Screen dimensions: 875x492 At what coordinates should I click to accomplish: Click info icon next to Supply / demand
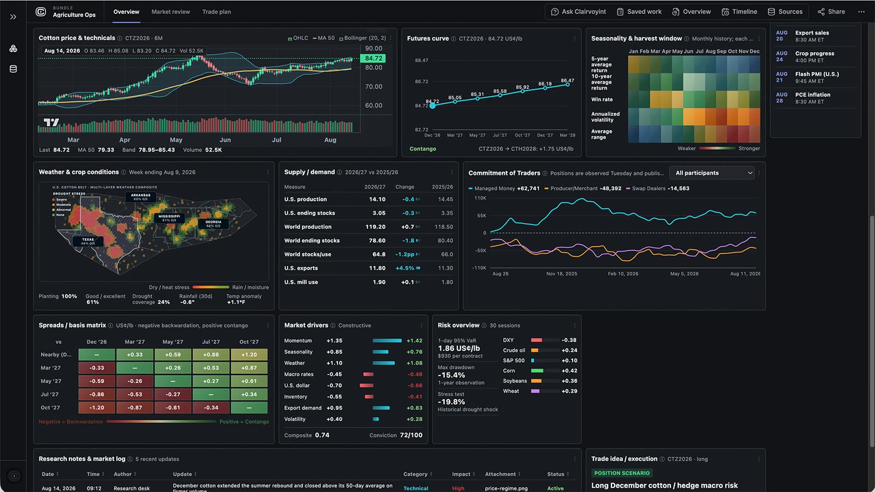point(340,172)
